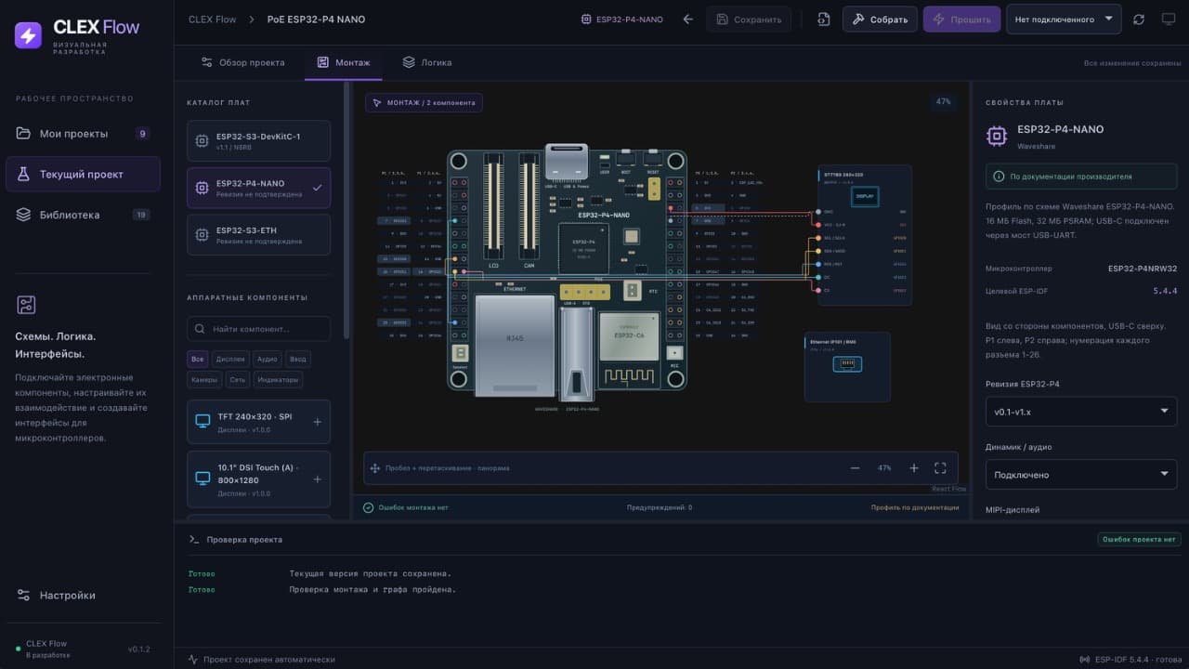Filter components by Все
The height and width of the screenshot is (669, 1189).
tap(197, 359)
